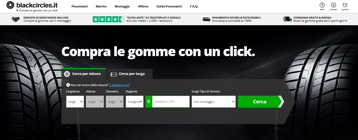Click the Trustpilot green star rating

[x=108, y=19]
